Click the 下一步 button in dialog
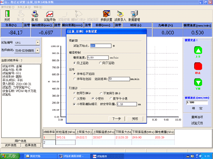The width and height of the screenshot is (213, 159). click(x=116, y=119)
